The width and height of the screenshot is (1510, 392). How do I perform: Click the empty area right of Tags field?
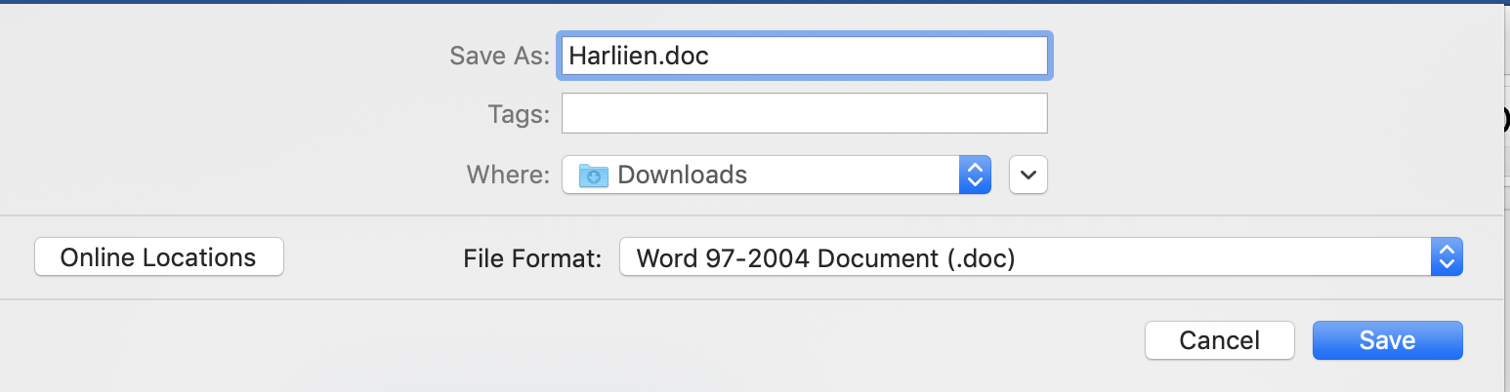pos(1270,113)
